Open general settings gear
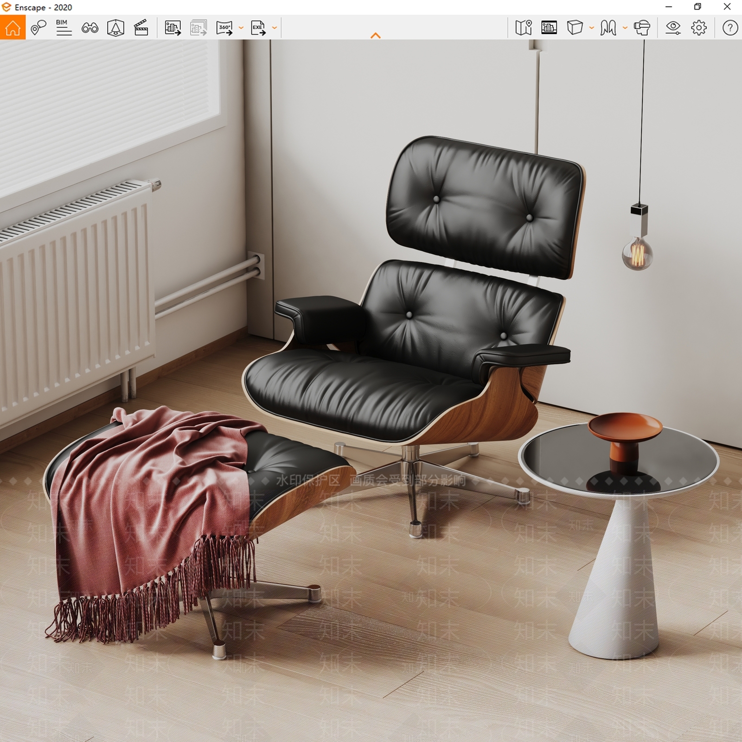Image resolution: width=742 pixels, height=742 pixels. 699,28
